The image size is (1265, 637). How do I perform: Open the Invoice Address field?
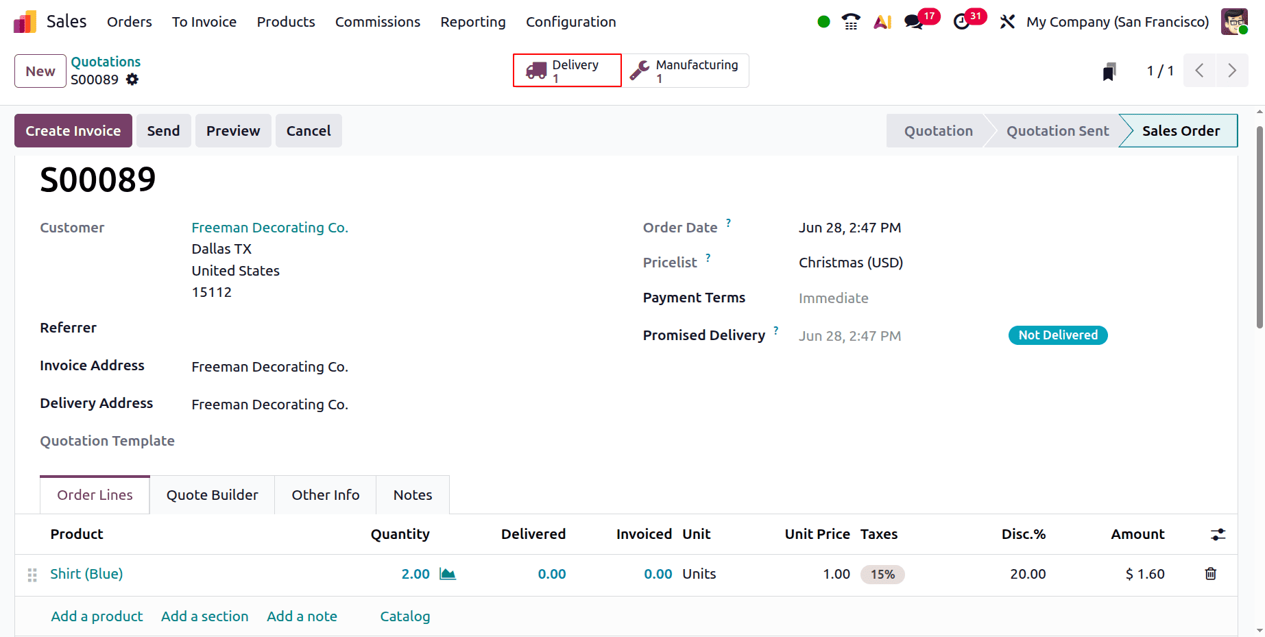pyautogui.click(x=270, y=367)
